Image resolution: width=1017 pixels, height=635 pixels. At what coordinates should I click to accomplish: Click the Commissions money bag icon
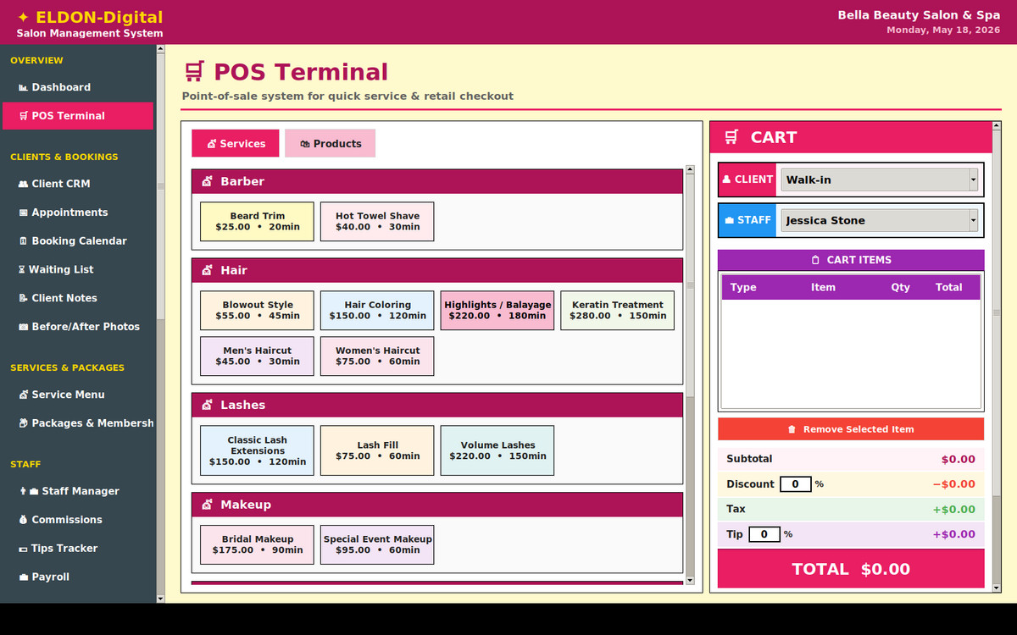pyautogui.click(x=23, y=520)
